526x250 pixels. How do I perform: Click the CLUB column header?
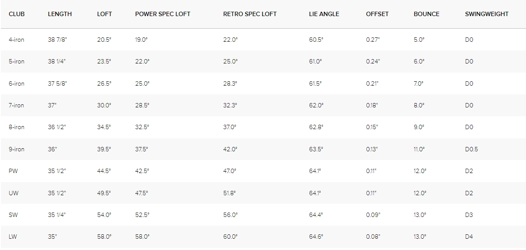point(17,14)
